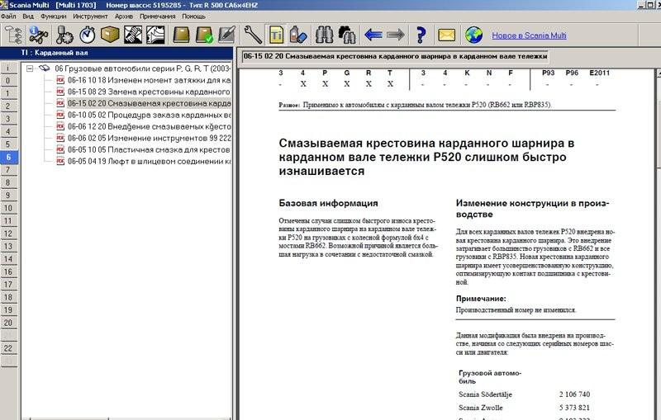Image resolution: width=661 pixels, height=420 pixels.
Task: Switch to group tab 16
Action: point(8,271)
